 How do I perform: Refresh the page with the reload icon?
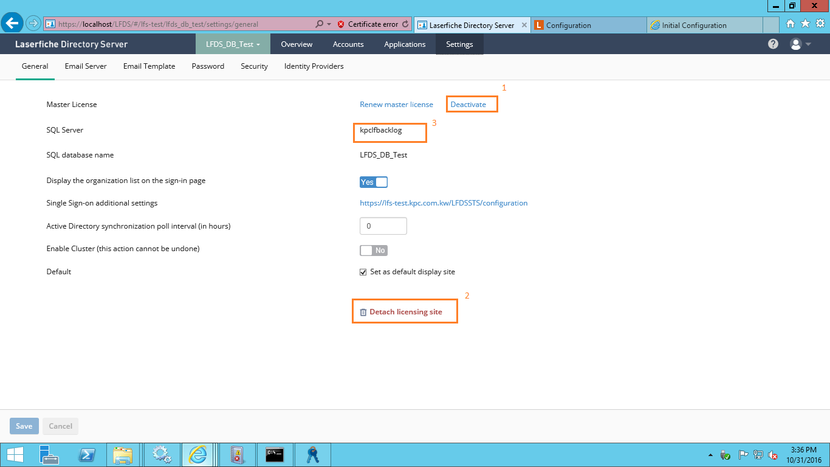pos(405,24)
